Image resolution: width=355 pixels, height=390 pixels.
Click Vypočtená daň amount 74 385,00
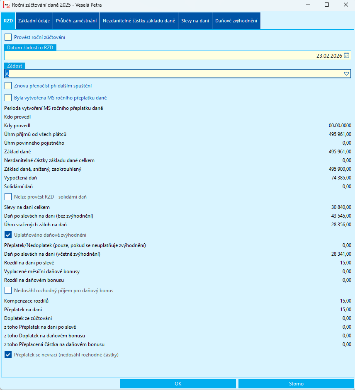tap(341, 178)
